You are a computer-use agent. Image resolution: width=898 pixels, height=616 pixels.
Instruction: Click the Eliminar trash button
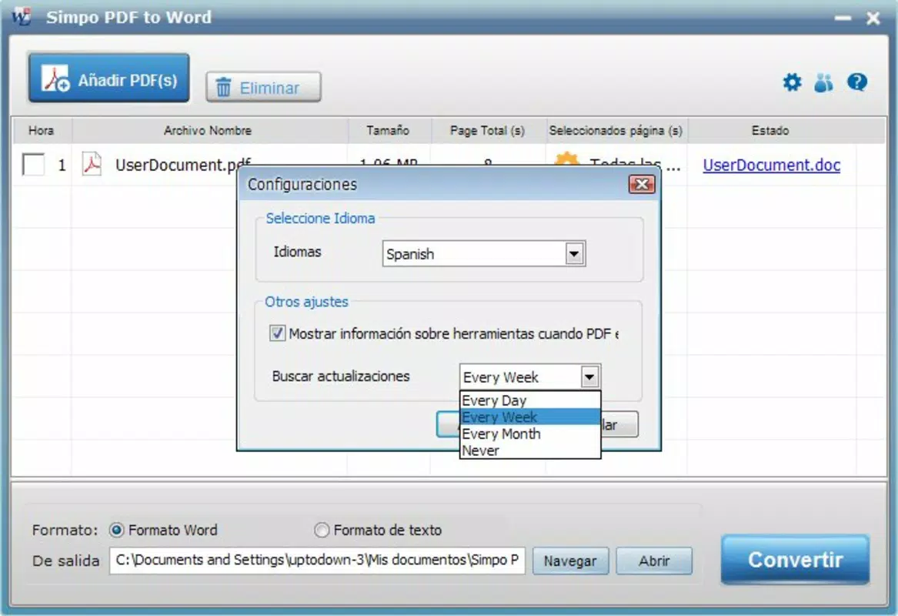263,88
